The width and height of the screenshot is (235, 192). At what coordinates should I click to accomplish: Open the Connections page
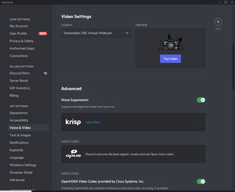(19, 56)
